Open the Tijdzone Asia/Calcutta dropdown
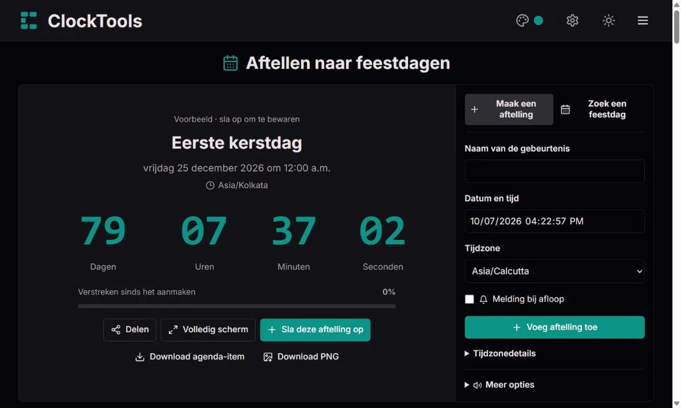The image size is (681, 408). tap(554, 271)
